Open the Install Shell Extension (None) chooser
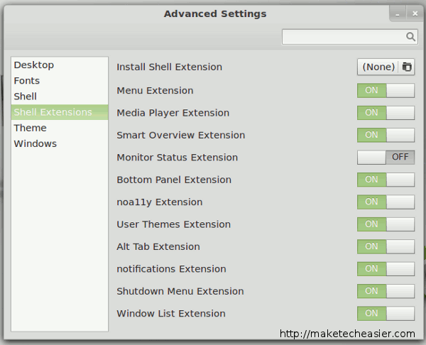The image size is (426, 345). pos(378,67)
